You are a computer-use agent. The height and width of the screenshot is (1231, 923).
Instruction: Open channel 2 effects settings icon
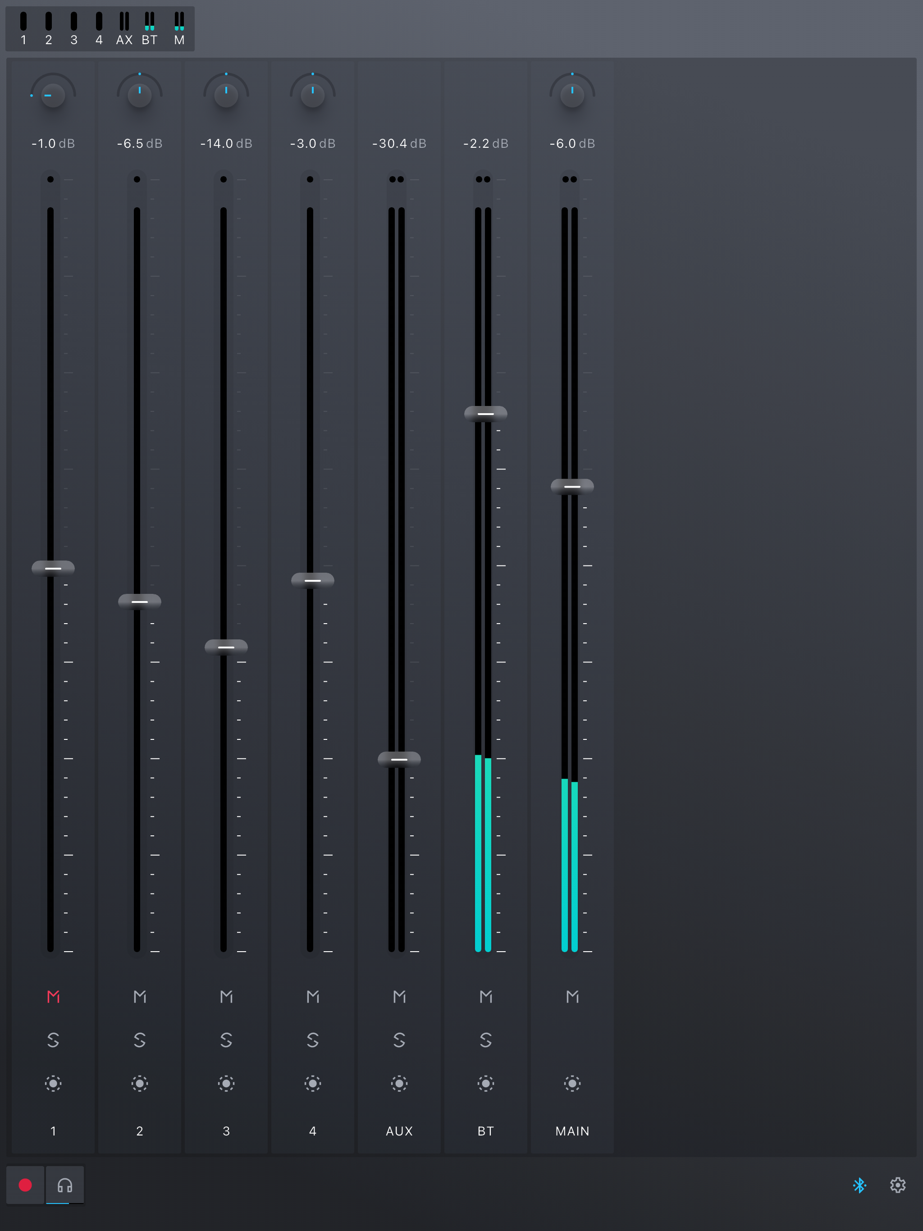[x=140, y=1083]
